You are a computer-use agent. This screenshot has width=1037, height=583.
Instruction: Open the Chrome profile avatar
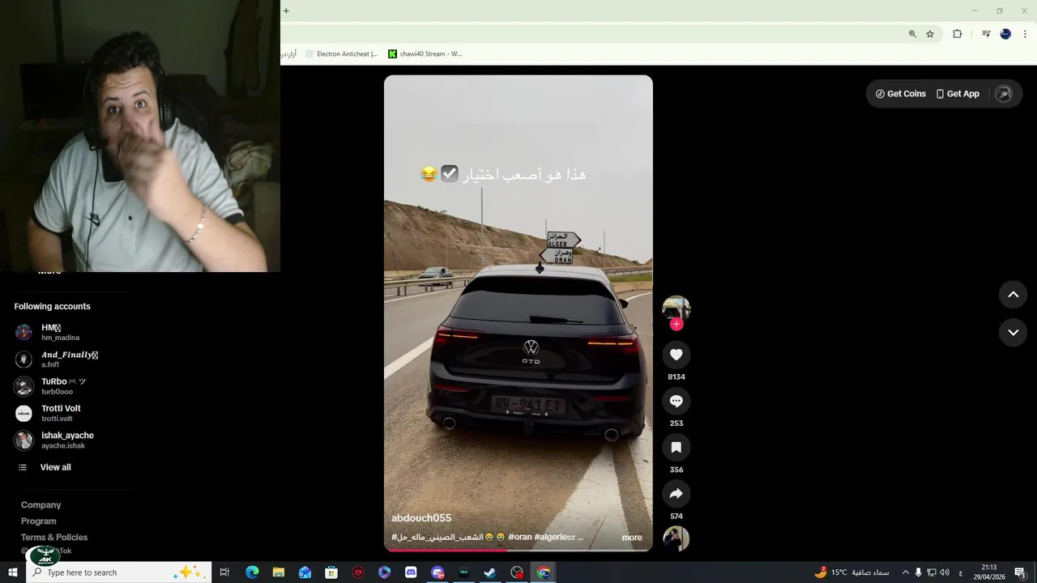(1005, 34)
